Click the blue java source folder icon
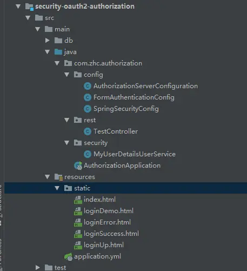Screen dimensions: 247x271 [x=58, y=52]
